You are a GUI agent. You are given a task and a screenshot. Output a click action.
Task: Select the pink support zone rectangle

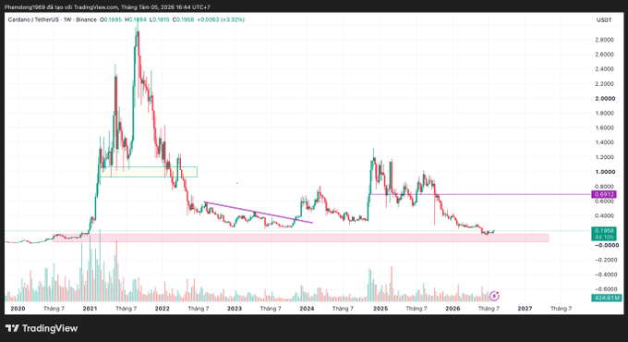300,238
